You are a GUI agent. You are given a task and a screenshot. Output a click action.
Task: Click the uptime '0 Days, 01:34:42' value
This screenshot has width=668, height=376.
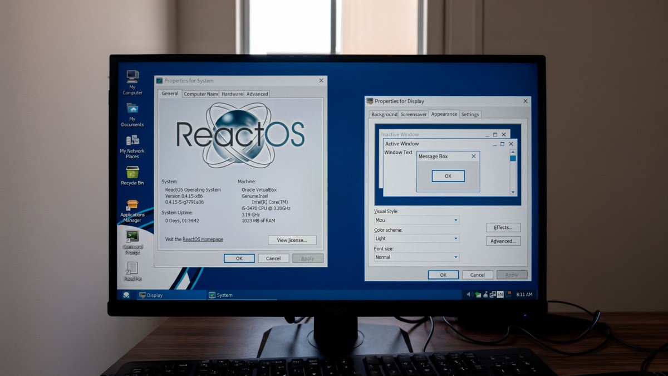(182, 221)
